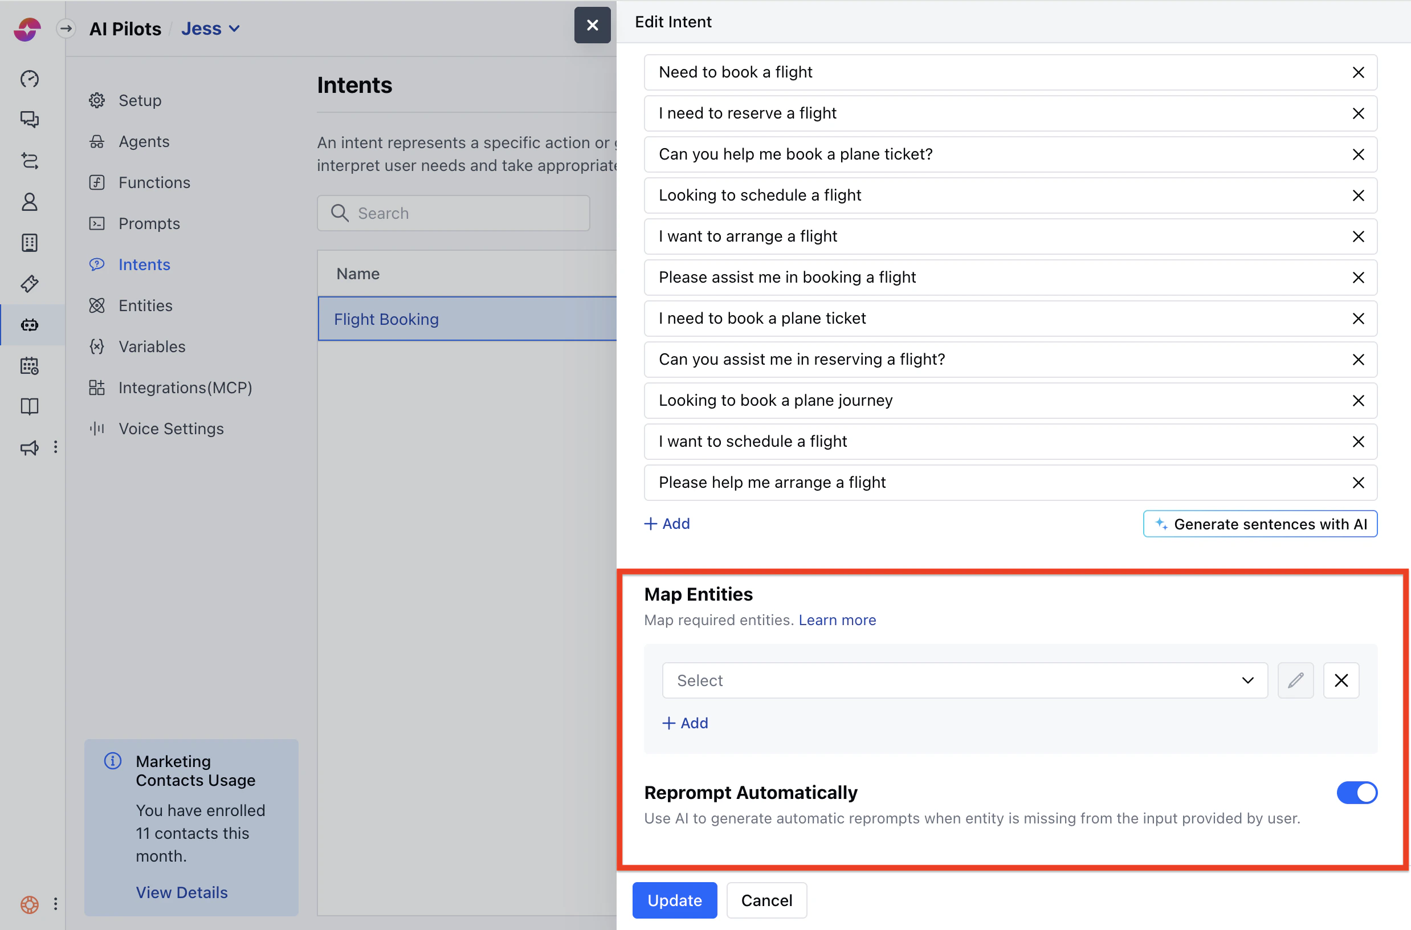
Task: Expand sidebar using the arrow button
Action: (66, 28)
